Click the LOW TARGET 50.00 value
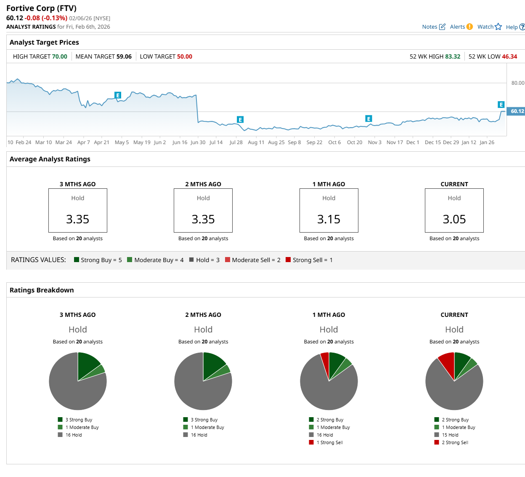525x477 pixels. [x=185, y=56]
